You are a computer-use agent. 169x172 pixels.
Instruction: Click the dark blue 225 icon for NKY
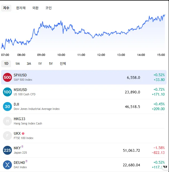[7, 150]
